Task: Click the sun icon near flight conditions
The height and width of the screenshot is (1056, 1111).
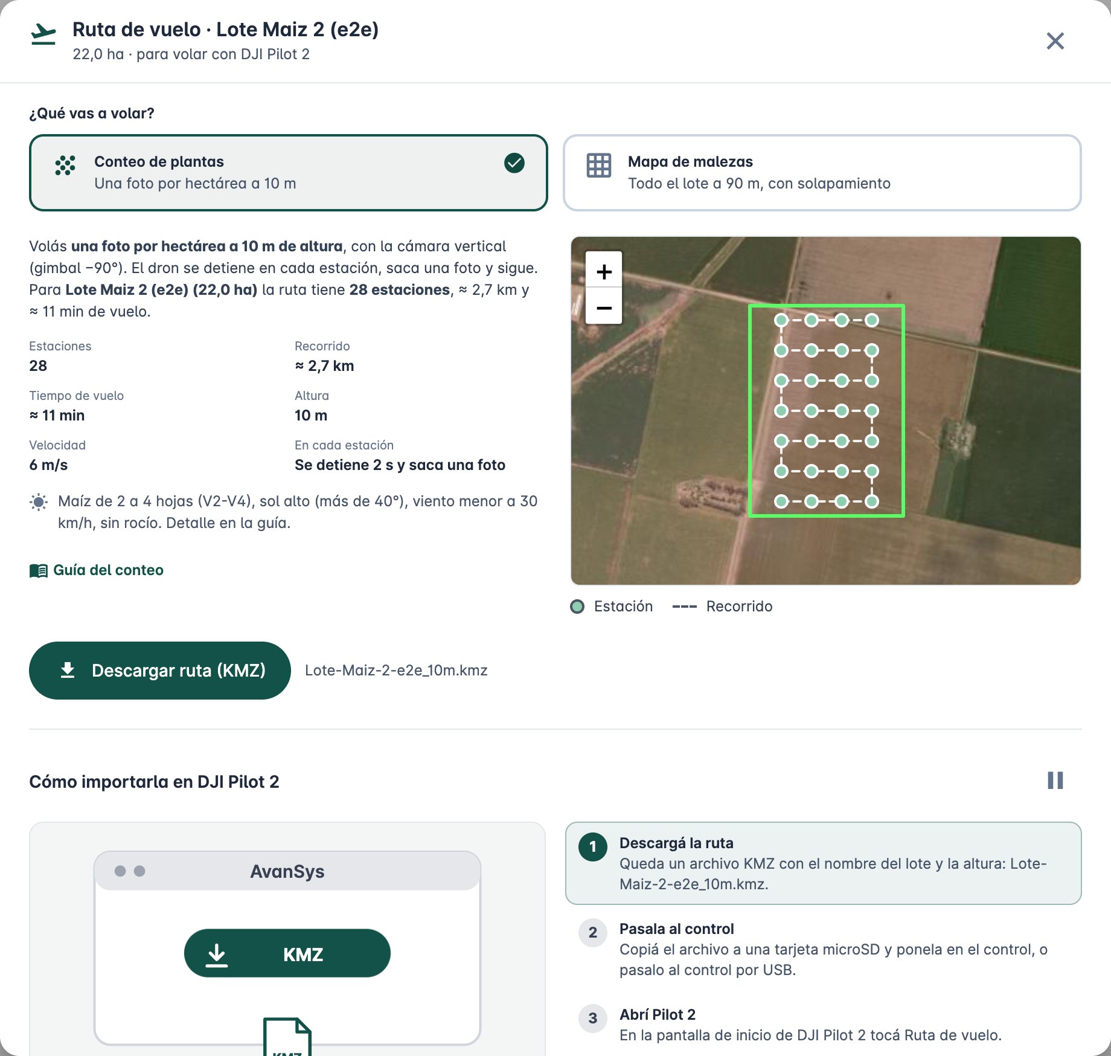Action: [39, 502]
